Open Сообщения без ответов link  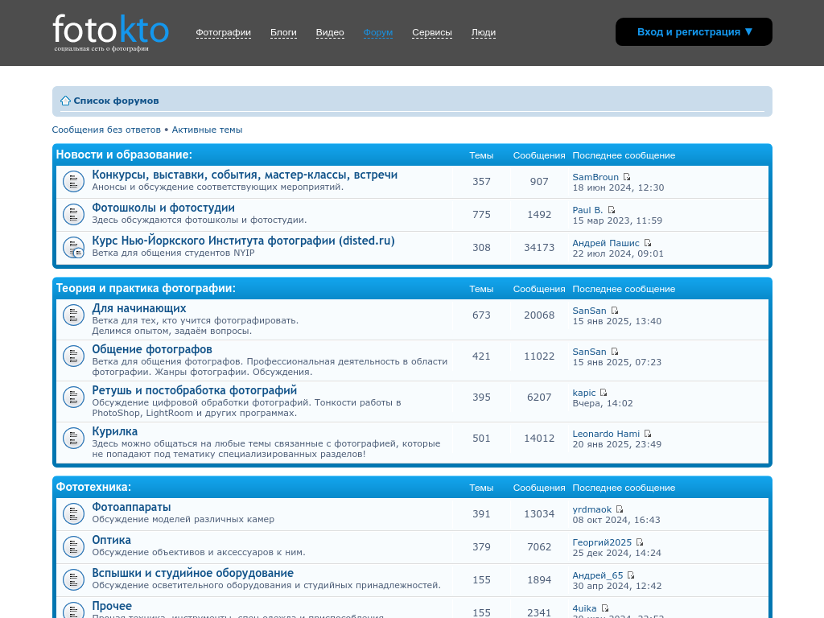[x=106, y=130]
